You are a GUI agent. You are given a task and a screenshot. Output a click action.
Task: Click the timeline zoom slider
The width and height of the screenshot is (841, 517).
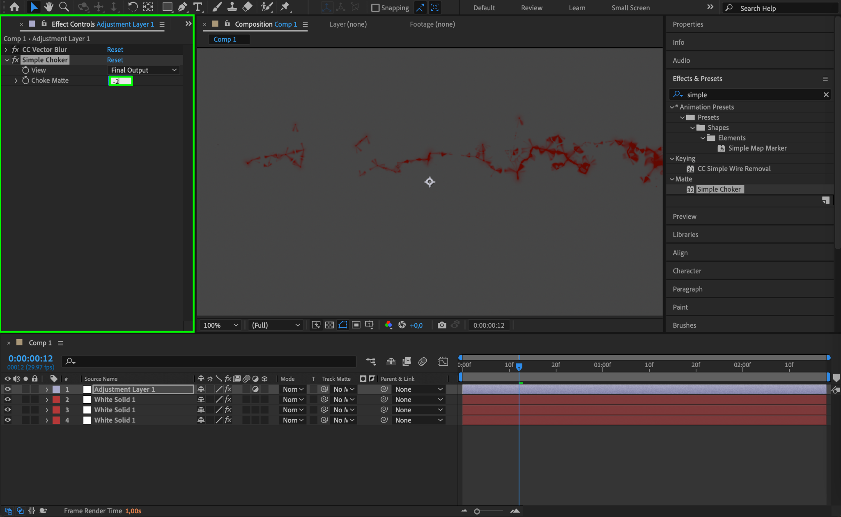(x=477, y=511)
